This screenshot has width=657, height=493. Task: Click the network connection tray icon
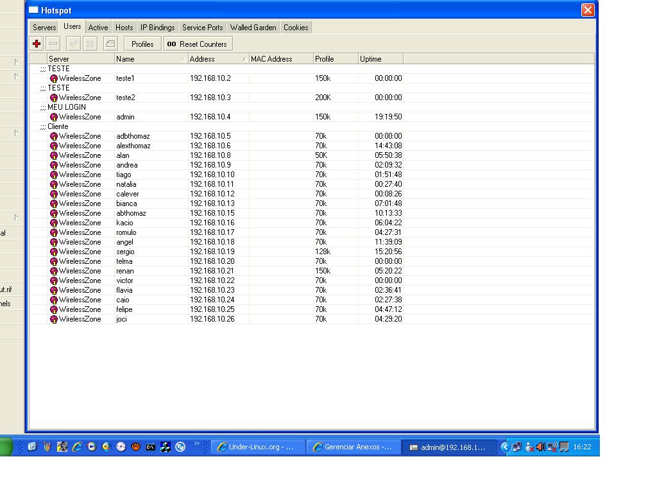point(517,447)
